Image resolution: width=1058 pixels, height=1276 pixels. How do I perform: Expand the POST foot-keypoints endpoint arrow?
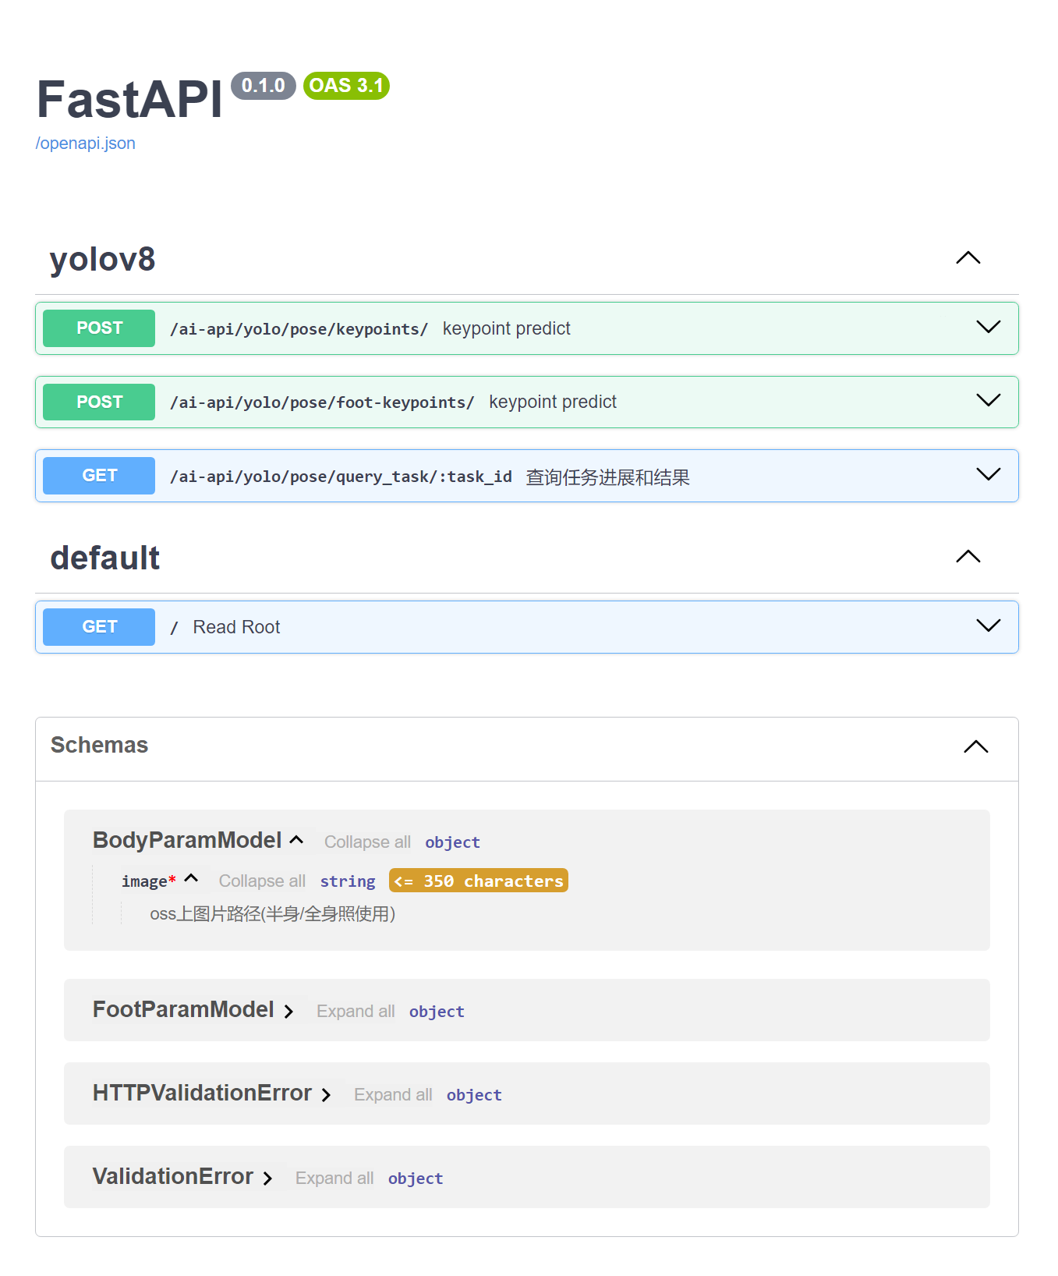(989, 401)
